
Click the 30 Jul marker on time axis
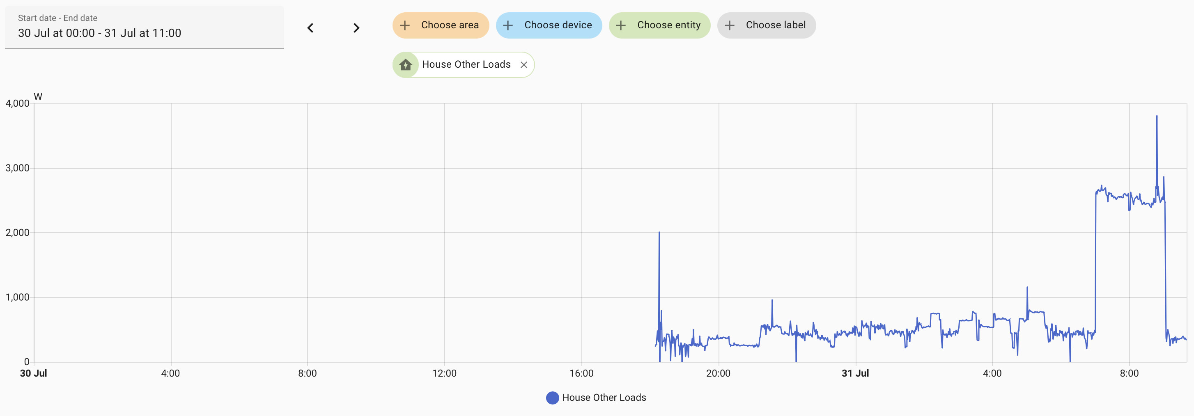(x=33, y=373)
